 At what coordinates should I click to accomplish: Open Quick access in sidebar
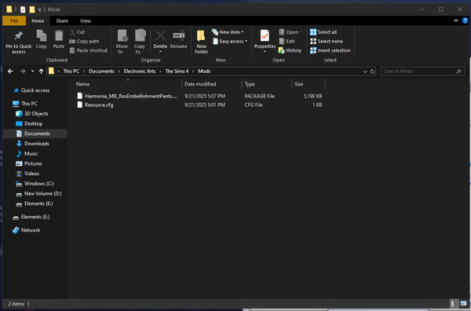coord(35,90)
